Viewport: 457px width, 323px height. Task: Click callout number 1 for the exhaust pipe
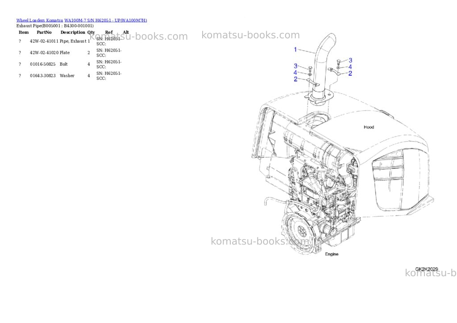click(x=295, y=49)
